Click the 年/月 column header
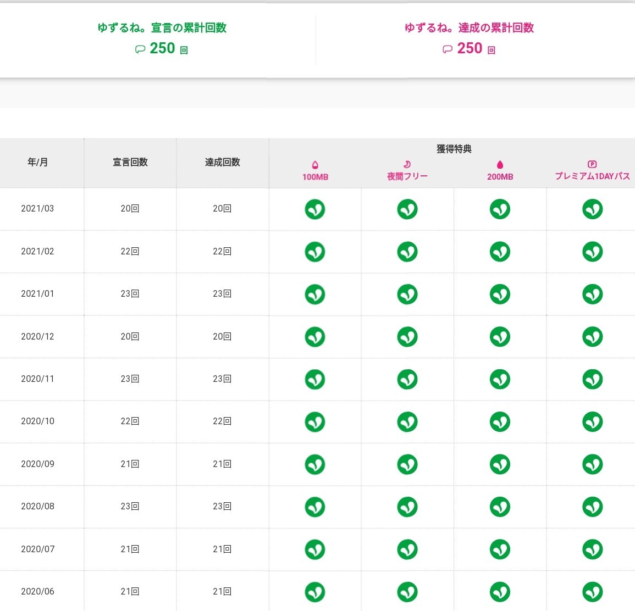 click(38, 163)
